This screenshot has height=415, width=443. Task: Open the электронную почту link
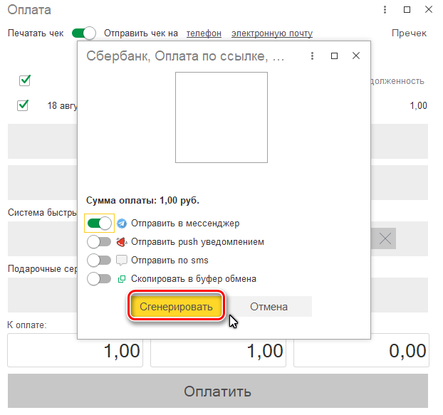coord(272,33)
